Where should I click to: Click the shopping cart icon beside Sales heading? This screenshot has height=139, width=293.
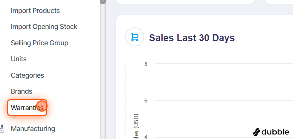point(135,37)
